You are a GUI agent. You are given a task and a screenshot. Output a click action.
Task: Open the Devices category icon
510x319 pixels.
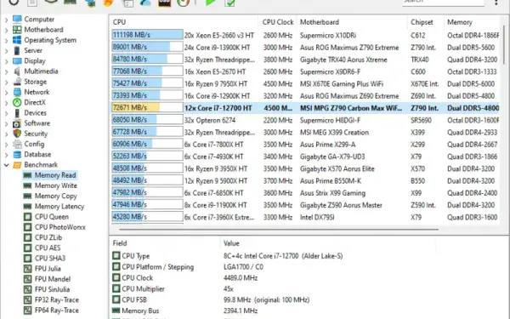tap(17, 113)
